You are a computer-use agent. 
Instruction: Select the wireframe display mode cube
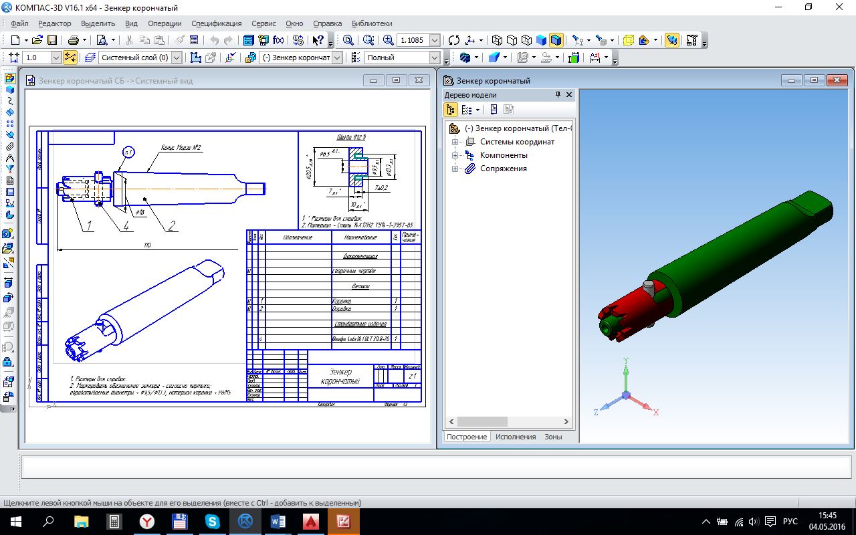497,40
